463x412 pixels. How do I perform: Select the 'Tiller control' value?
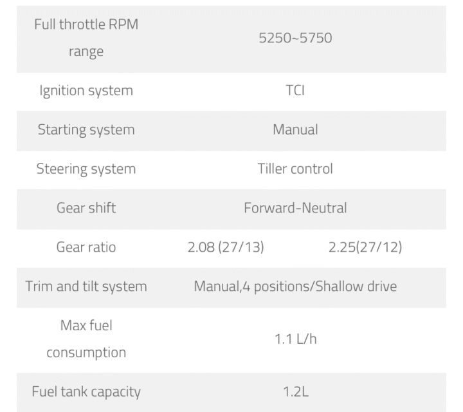295,169
